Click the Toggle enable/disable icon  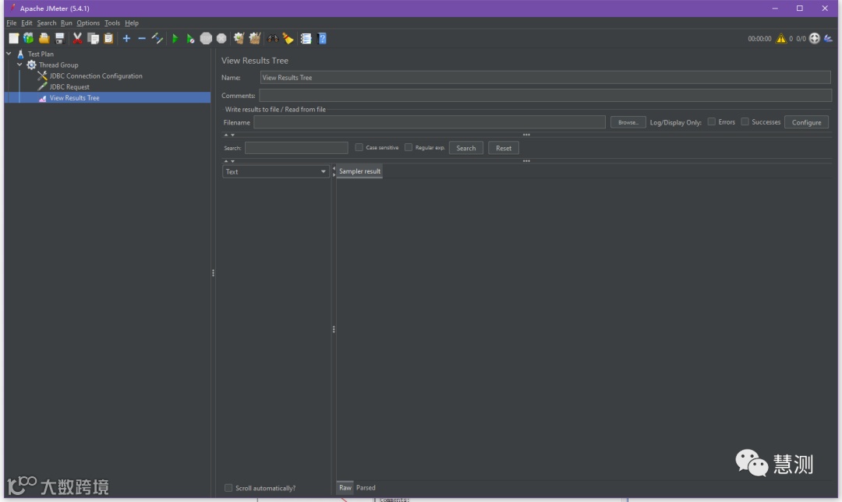(x=157, y=38)
